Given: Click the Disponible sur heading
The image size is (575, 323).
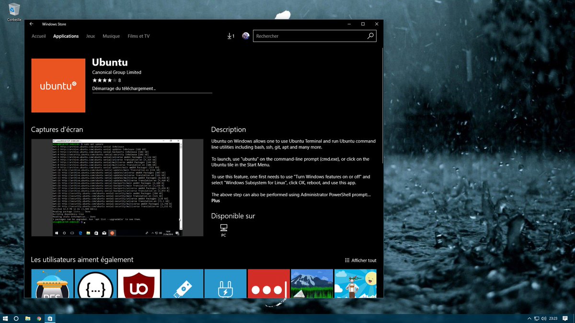Looking at the screenshot, I should coord(233,216).
